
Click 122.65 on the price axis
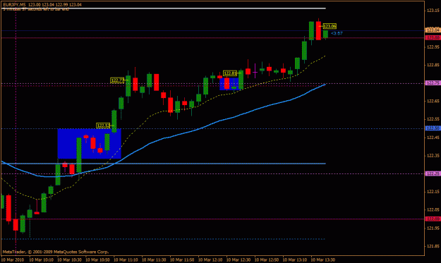(433, 101)
